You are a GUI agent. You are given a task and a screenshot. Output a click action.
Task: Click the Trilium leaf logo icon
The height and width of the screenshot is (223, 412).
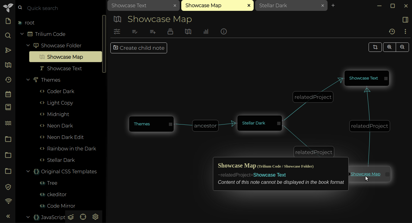[8, 8]
